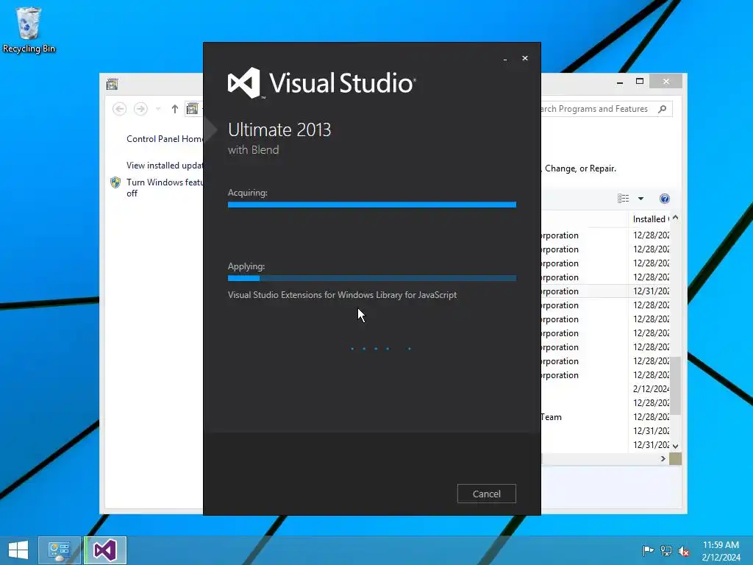Open the Windows Start button
Screen dimensions: 753x565
pyautogui.click(x=18, y=550)
